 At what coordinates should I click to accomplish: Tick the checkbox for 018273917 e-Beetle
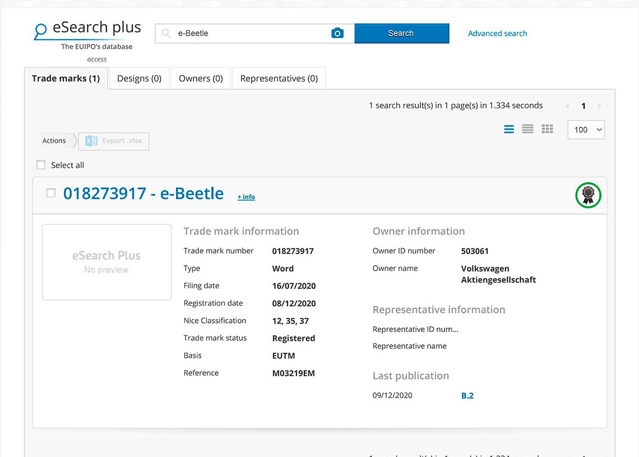tap(51, 193)
